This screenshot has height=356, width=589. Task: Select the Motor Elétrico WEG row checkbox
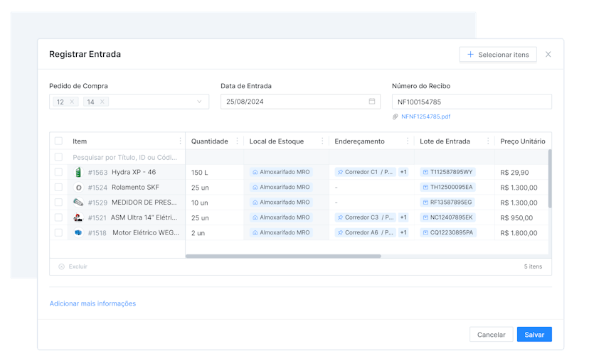[58, 232]
